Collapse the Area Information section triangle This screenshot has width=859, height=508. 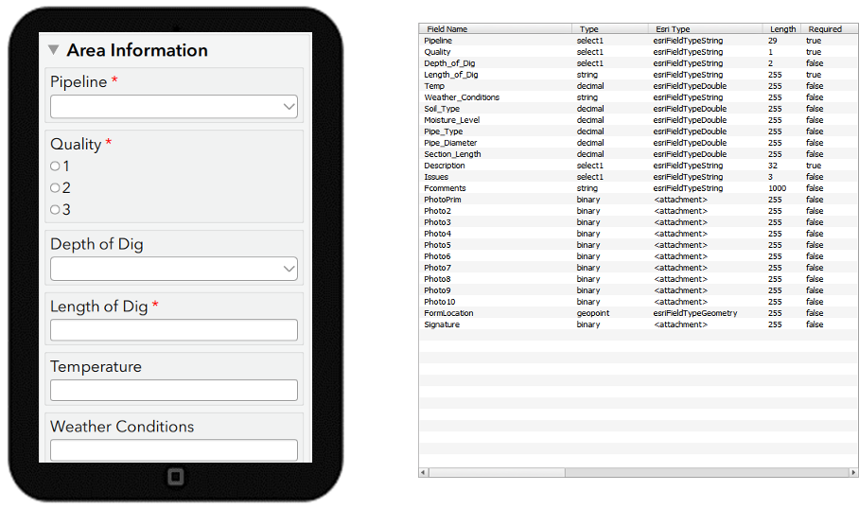pyautogui.click(x=54, y=50)
